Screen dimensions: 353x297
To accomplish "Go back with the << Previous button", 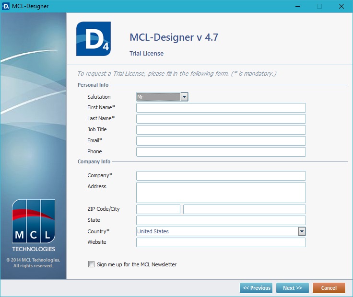I will 256,288.
